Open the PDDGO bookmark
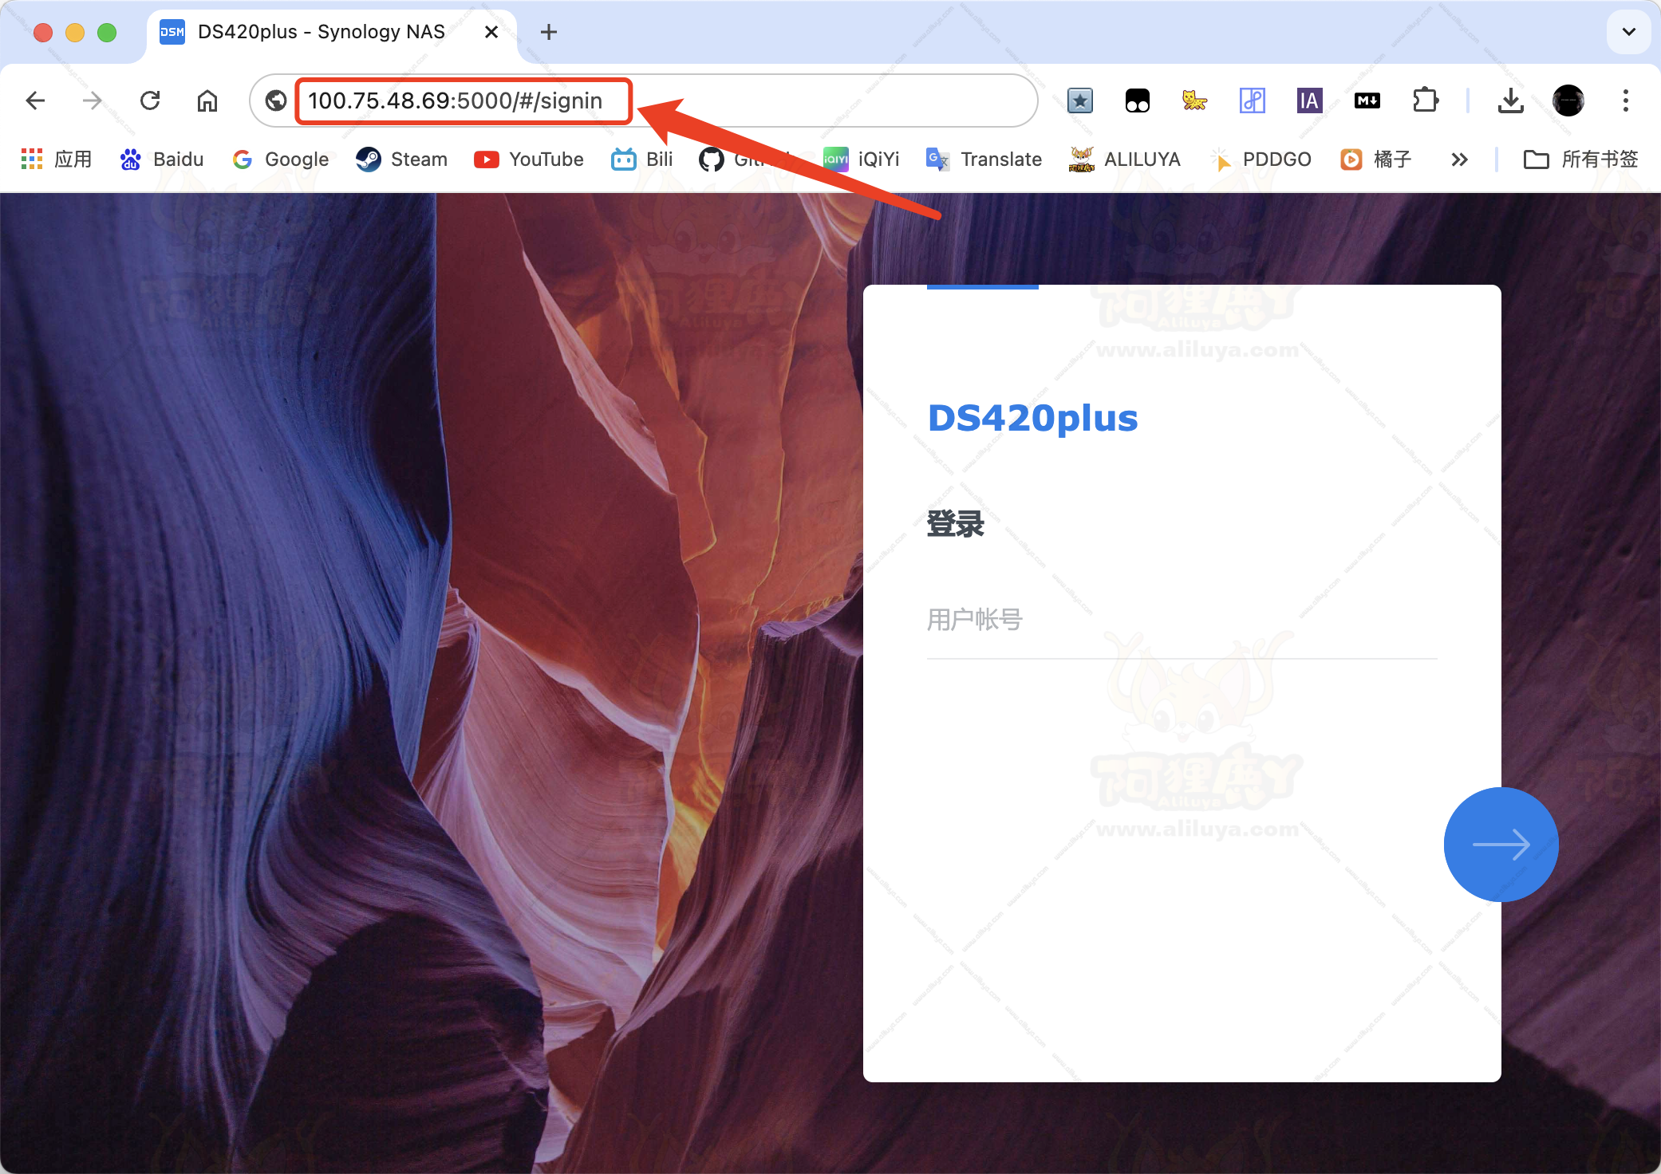Image resolution: width=1661 pixels, height=1174 pixels. pos(1261,160)
